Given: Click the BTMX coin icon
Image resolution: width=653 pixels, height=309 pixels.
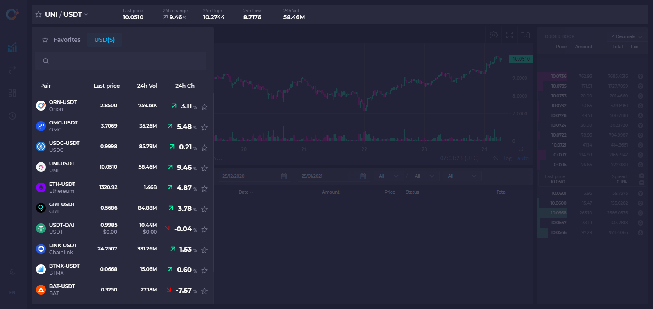Looking at the screenshot, I should click(41, 269).
